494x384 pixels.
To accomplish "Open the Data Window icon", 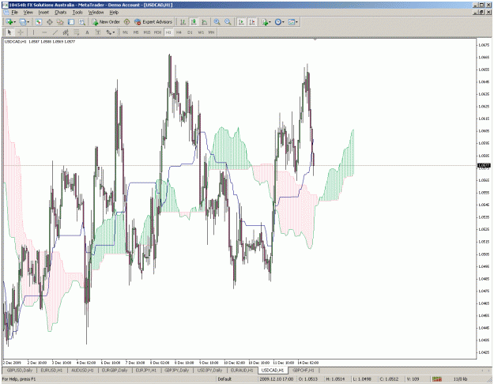I will point(50,22).
